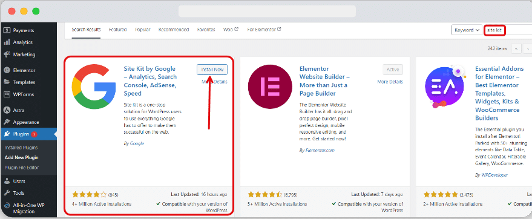This screenshot has width=532, height=219.
Task: Switch to the Recommended tab
Action: click(174, 30)
